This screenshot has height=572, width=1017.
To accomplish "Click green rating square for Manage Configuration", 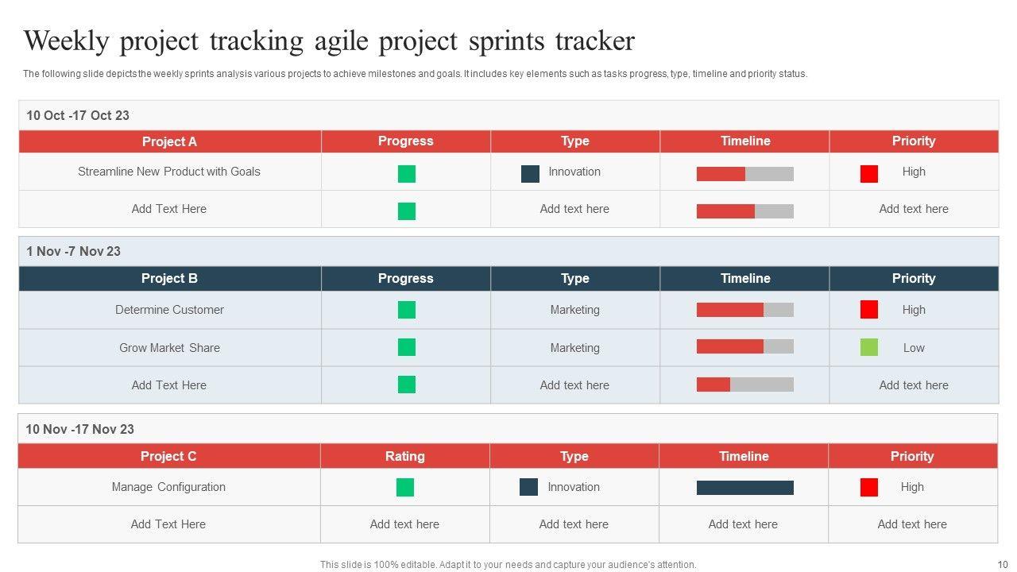I will click(x=405, y=487).
